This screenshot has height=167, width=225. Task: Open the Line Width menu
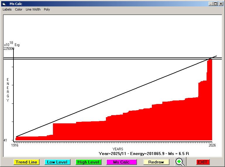click(33, 9)
